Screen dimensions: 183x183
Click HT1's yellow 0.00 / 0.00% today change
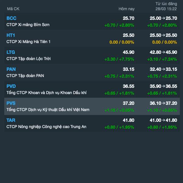[x=122, y=42]
